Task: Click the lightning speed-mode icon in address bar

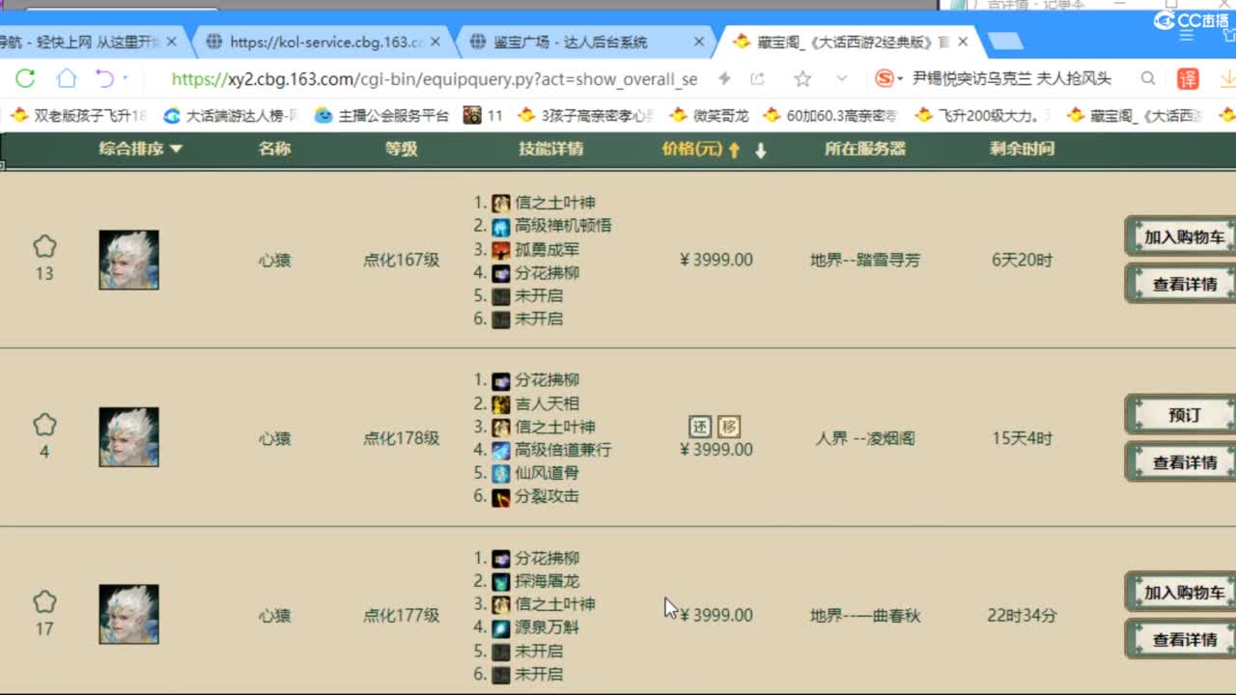Action: click(x=724, y=78)
